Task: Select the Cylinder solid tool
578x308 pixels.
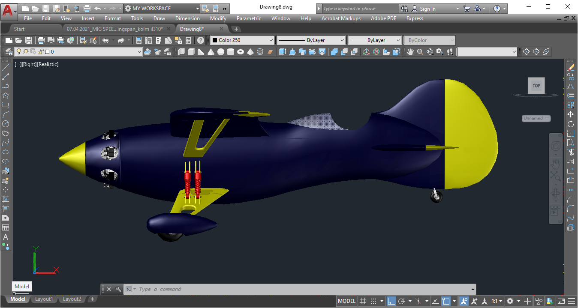Action: pos(231,52)
